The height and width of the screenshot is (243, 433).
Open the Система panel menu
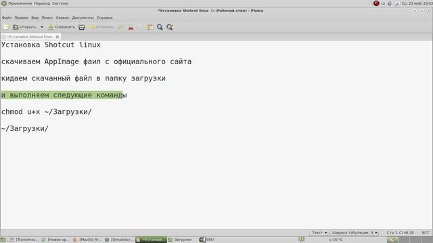pyautogui.click(x=60, y=3)
